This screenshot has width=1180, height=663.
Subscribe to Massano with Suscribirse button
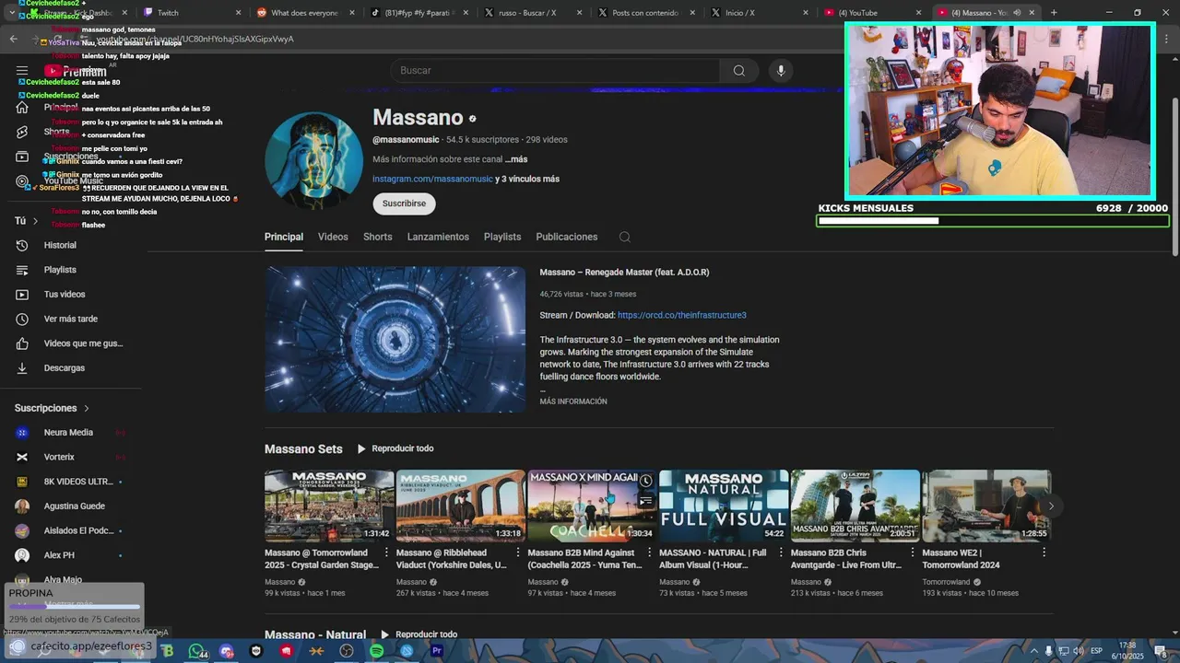tap(404, 204)
